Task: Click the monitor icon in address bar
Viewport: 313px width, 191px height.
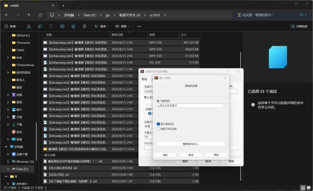Action: (x=52, y=15)
